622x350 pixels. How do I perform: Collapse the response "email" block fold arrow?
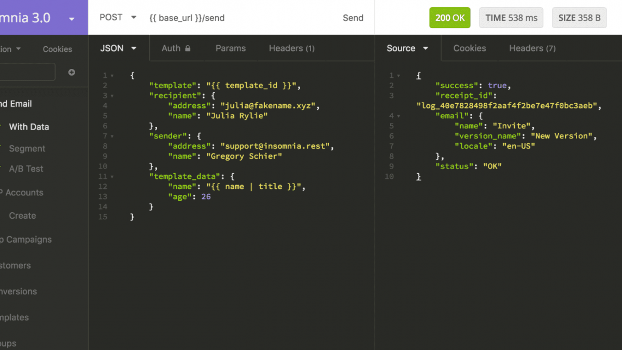[398, 116]
